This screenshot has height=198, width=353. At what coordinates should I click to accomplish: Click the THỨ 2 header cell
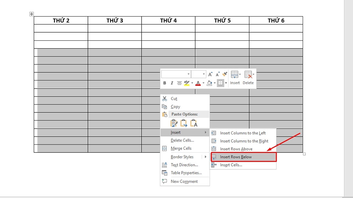tap(61, 21)
